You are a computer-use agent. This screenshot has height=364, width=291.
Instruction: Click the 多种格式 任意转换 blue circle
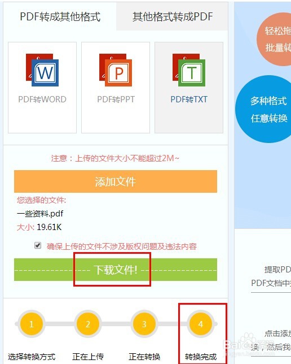click(264, 109)
